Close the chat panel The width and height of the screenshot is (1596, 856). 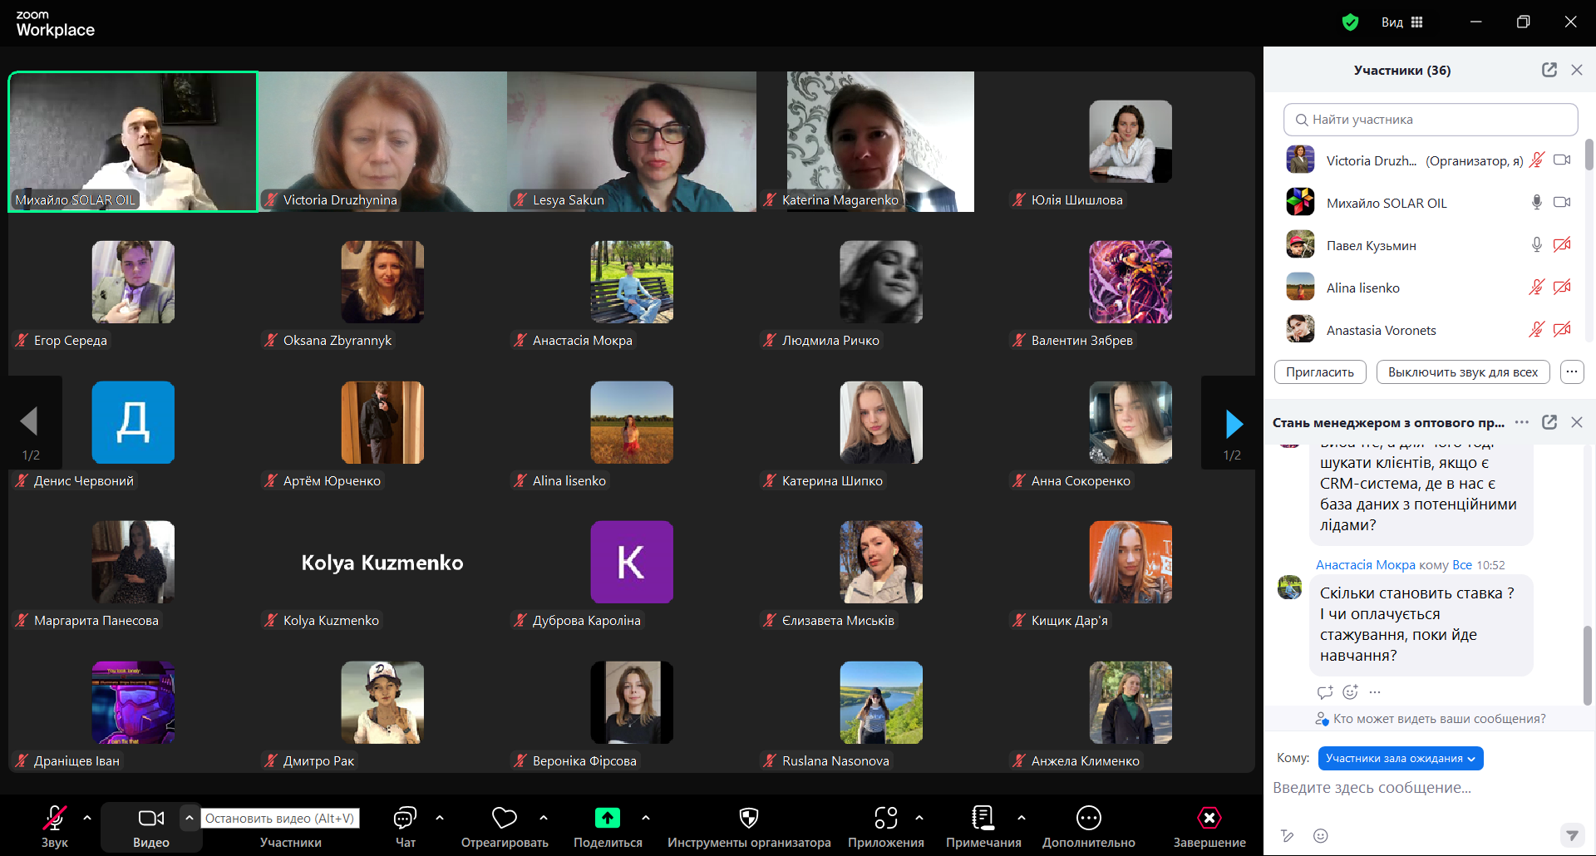1577,422
